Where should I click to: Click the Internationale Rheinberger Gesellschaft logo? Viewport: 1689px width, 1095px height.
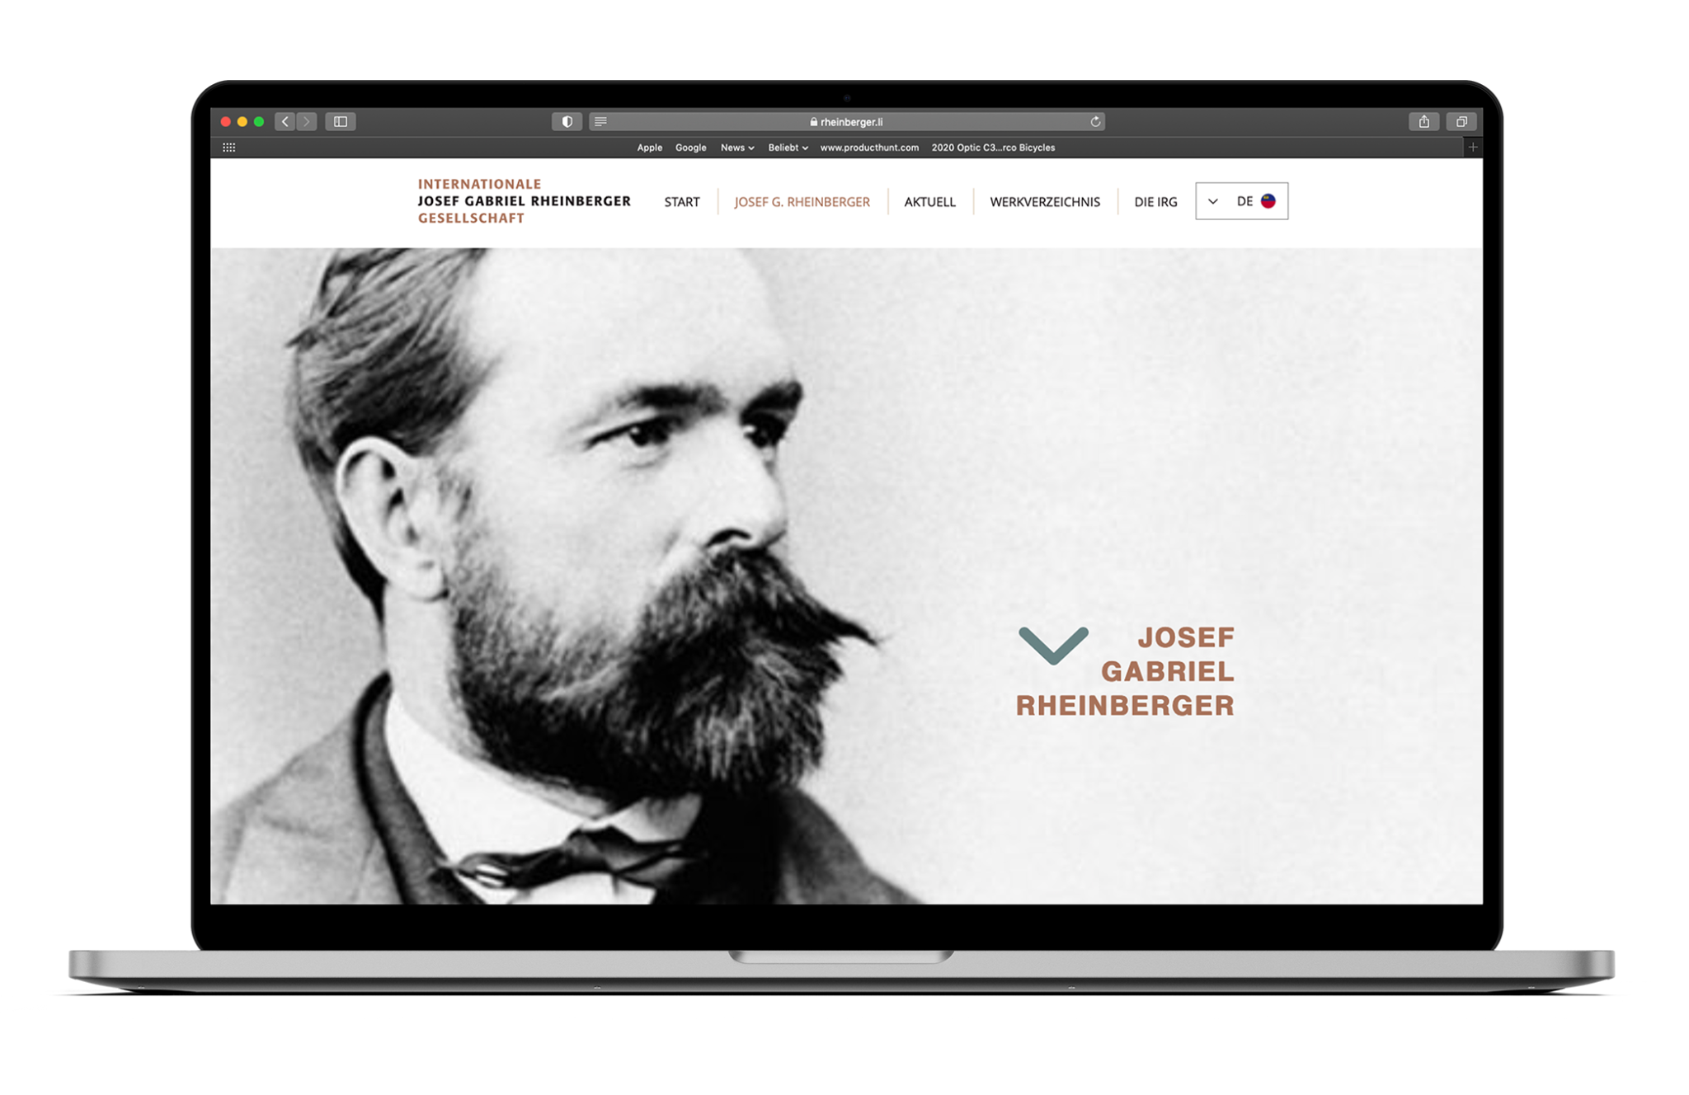tap(524, 201)
